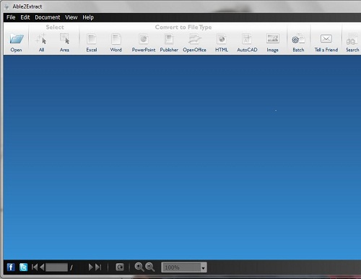This screenshot has width=361, height=279.
Task: Open the View menu
Action: 71,17
